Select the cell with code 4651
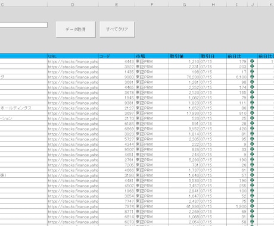This screenshot has height=226, width=274. [x=117, y=155]
